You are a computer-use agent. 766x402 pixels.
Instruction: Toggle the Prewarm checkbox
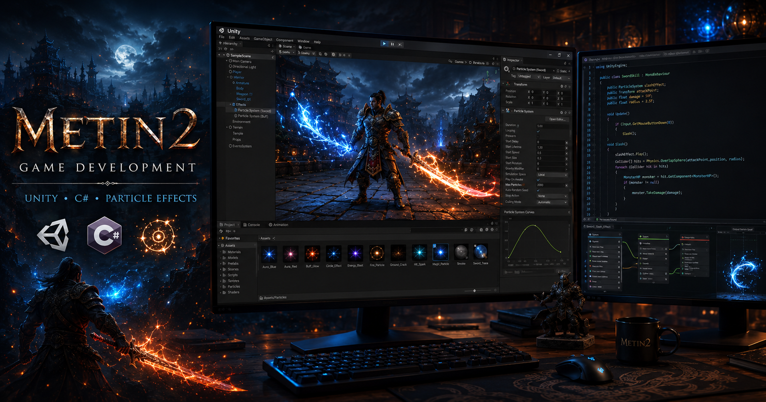coord(538,136)
